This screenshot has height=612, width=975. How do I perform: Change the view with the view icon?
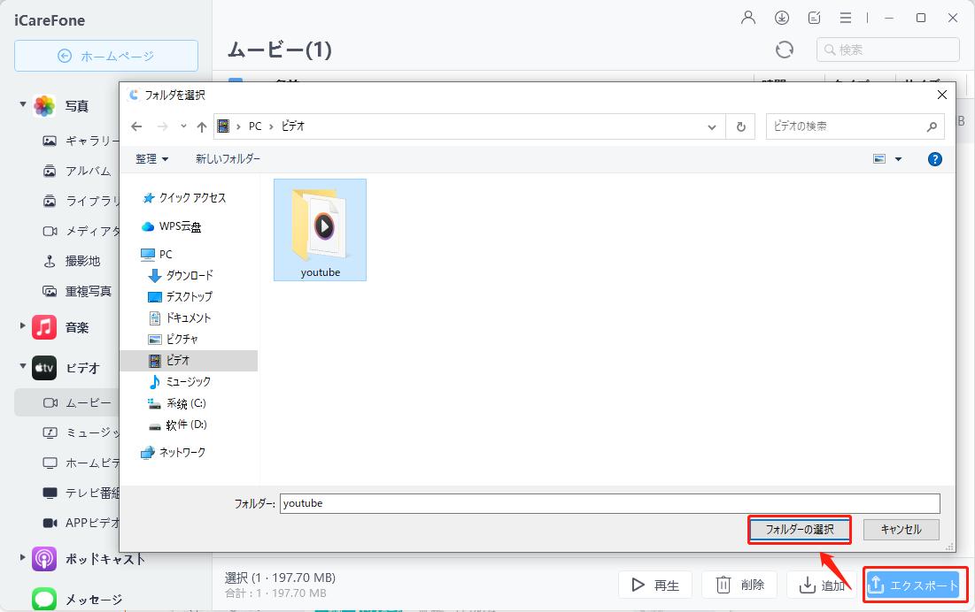[879, 159]
